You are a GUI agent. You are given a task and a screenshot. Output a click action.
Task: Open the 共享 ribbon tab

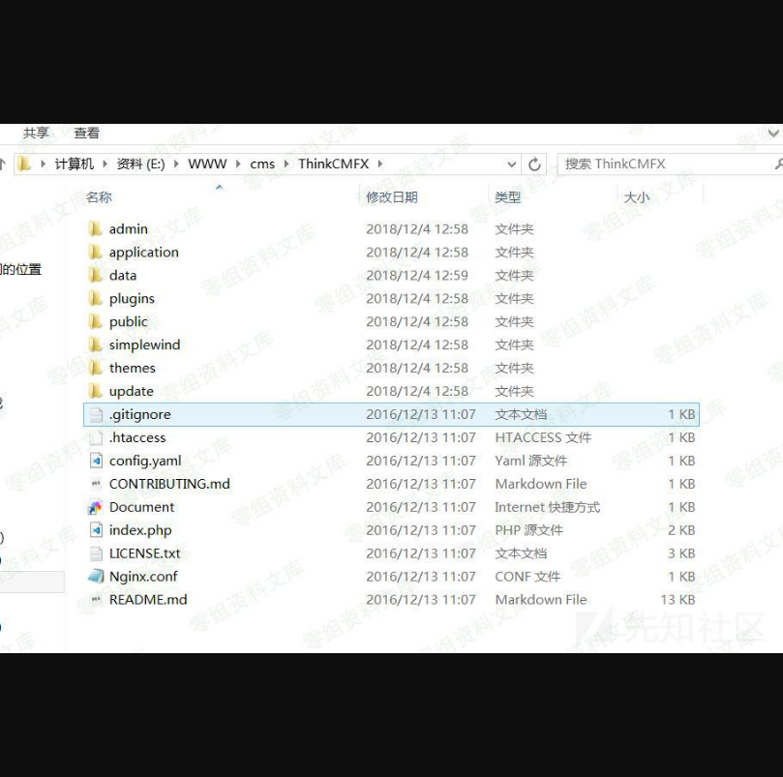pyautogui.click(x=36, y=134)
